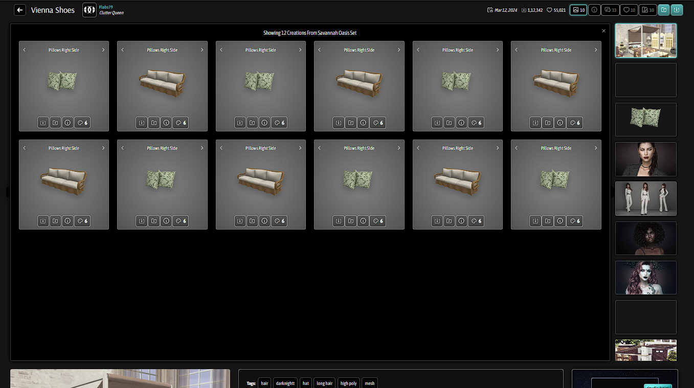The height and width of the screenshot is (388, 694).
Task: Open 6 swatches on top row fifth card
Action: coord(476,123)
